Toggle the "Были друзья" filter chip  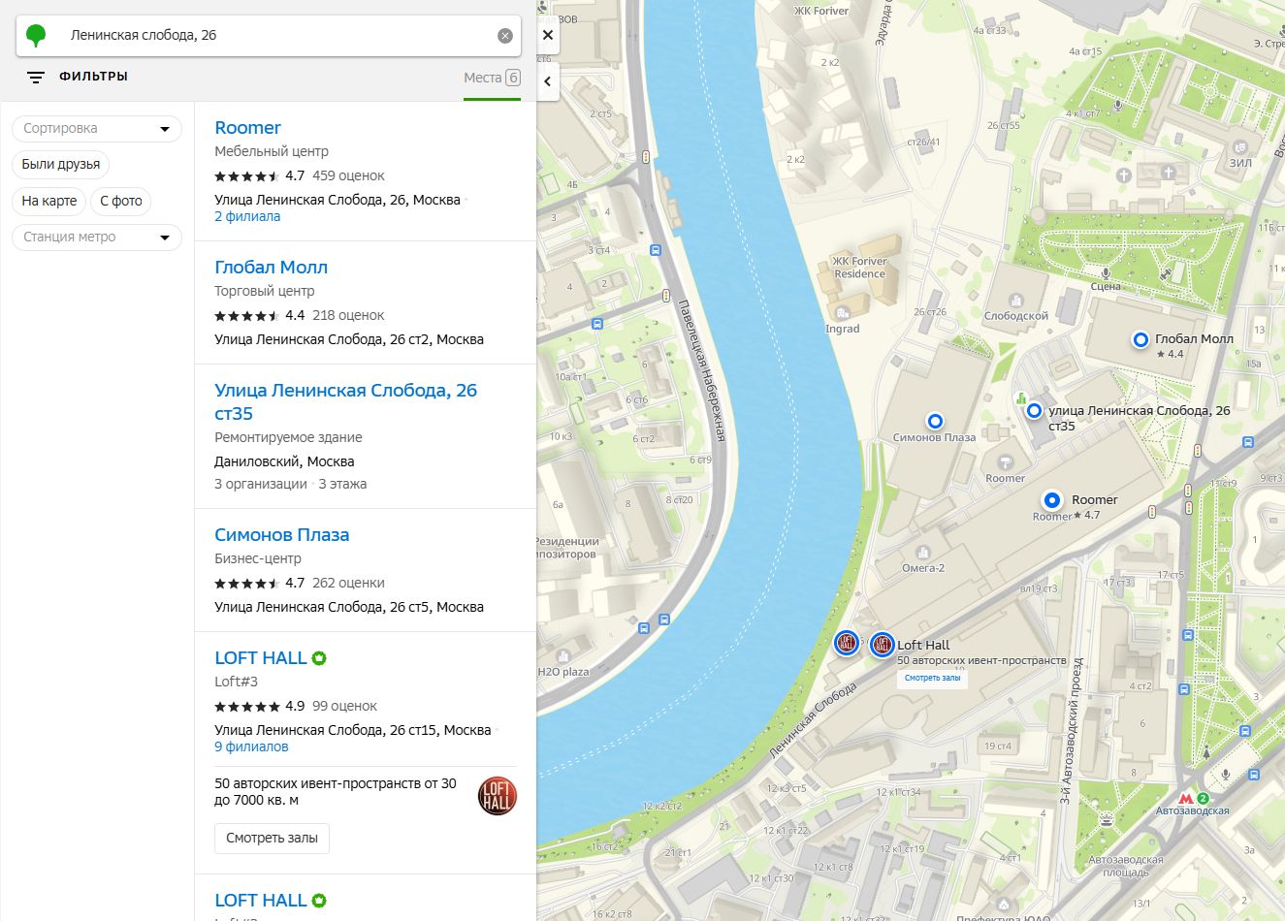(61, 165)
